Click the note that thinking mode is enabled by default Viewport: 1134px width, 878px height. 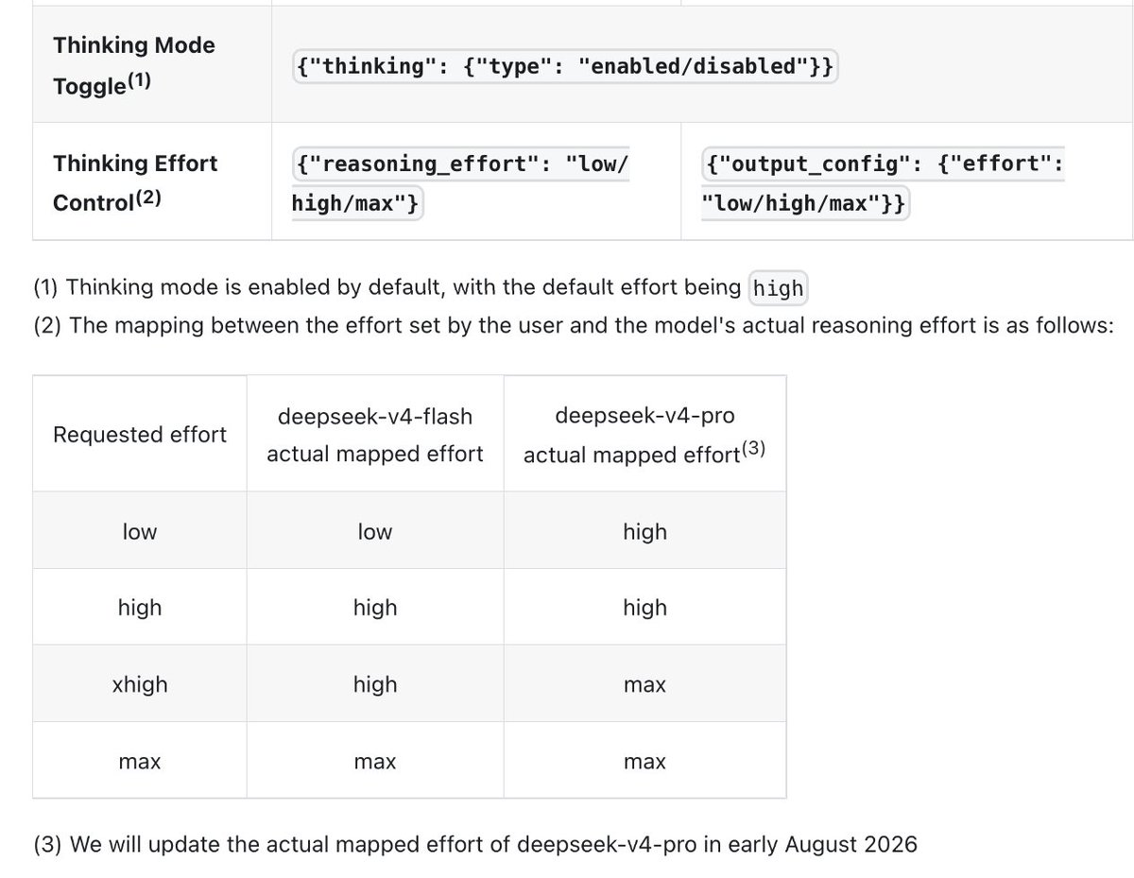420,288
